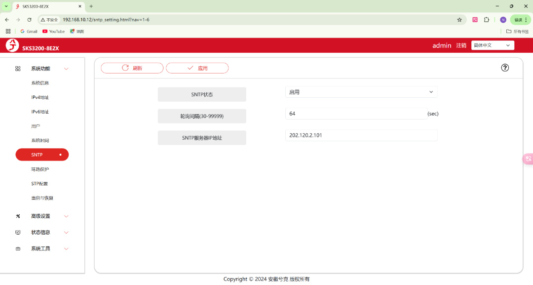Open the 简体中文 language dropdown
533x285 pixels.
(x=493, y=45)
